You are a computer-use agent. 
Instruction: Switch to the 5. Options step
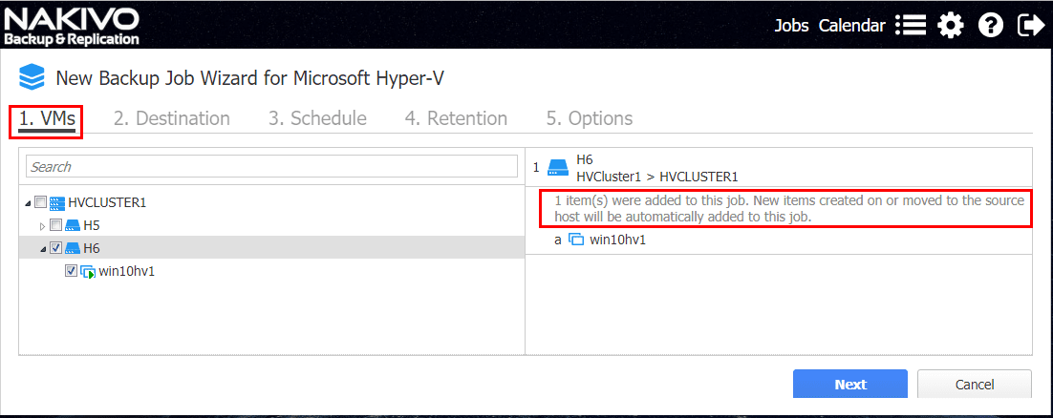point(590,118)
